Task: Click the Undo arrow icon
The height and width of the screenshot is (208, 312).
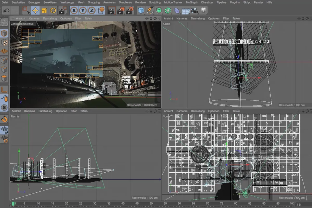Action: coord(6,10)
